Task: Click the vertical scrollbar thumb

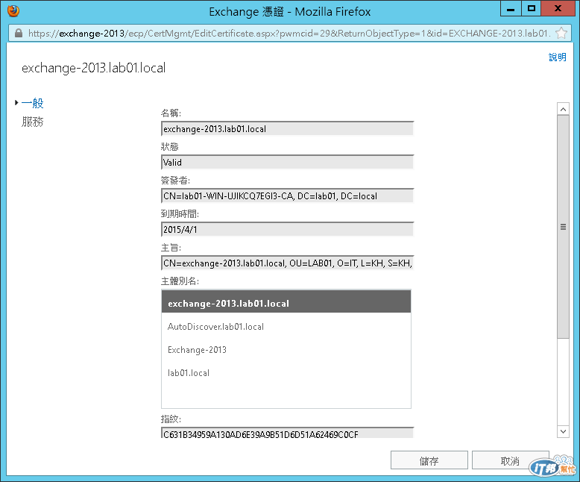Action: tap(563, 227)
